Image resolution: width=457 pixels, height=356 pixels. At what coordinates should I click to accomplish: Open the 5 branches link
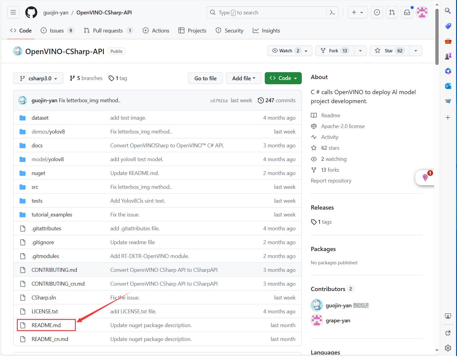click(86, 78)
